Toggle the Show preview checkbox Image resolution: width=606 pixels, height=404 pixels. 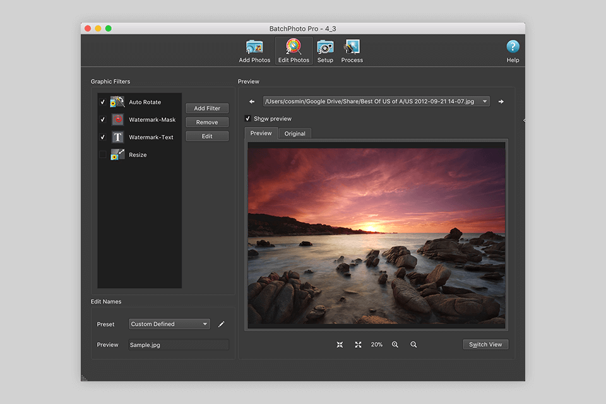click(x=247, y=119)
